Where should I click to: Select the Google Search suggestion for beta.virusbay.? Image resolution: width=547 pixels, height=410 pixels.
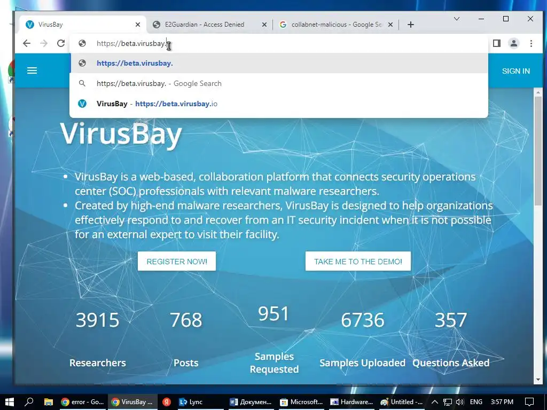[279, 83]
